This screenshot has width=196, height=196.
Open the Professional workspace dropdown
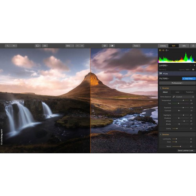point(177,83)
